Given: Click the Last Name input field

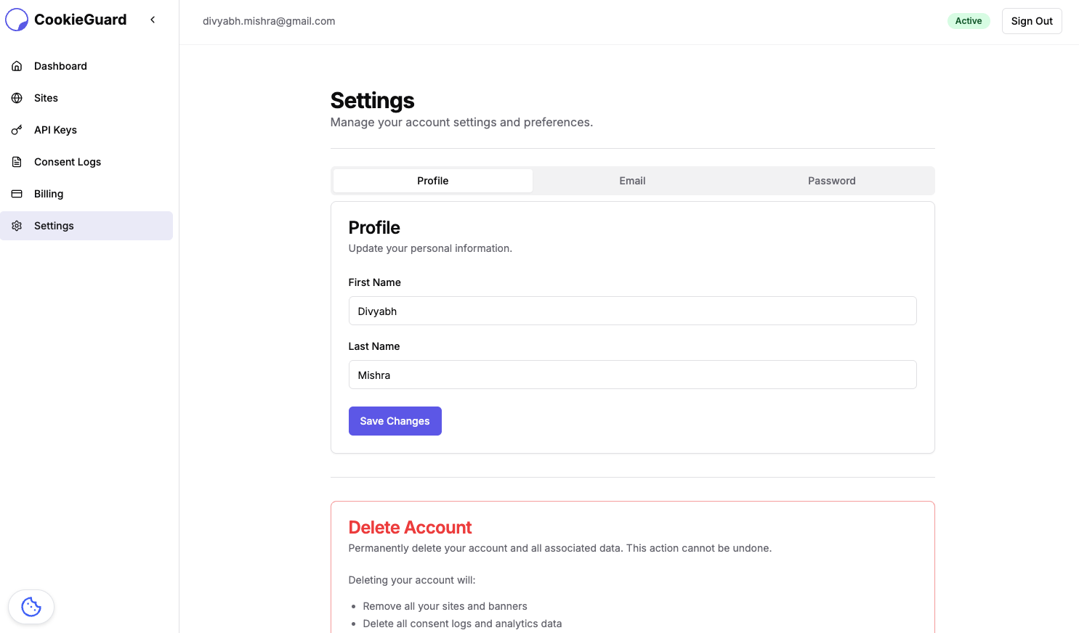Looking at the screenshot, I should click(x=632, y=375).
